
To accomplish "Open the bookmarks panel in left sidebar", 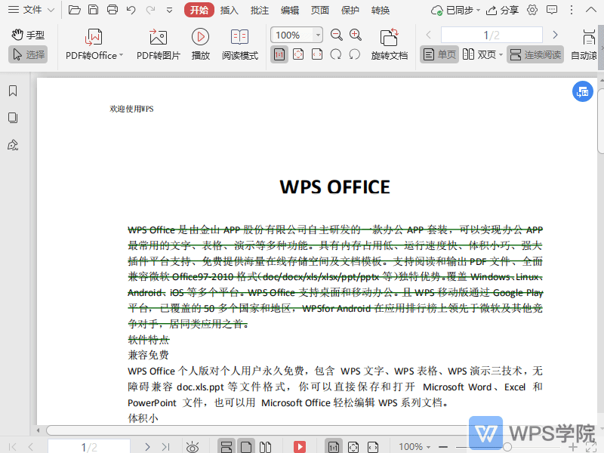I will [x=11, y=91].
